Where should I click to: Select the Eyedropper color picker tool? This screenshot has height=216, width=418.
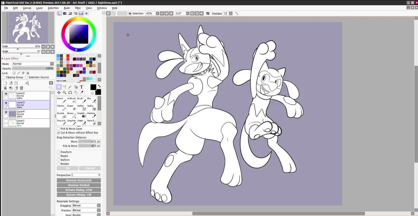point(81,93)
